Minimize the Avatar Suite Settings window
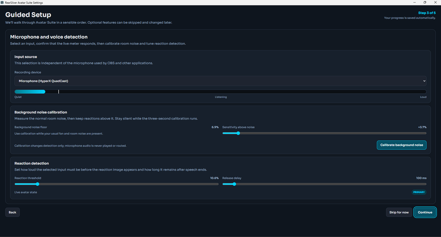Screen dimensions: 441x237 pyautogui.click(x=415, y=3)
